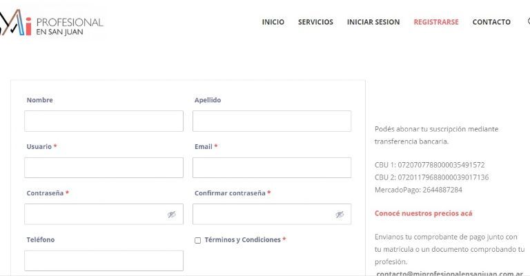Click inside the Contraseña password field

coord(93,215)
